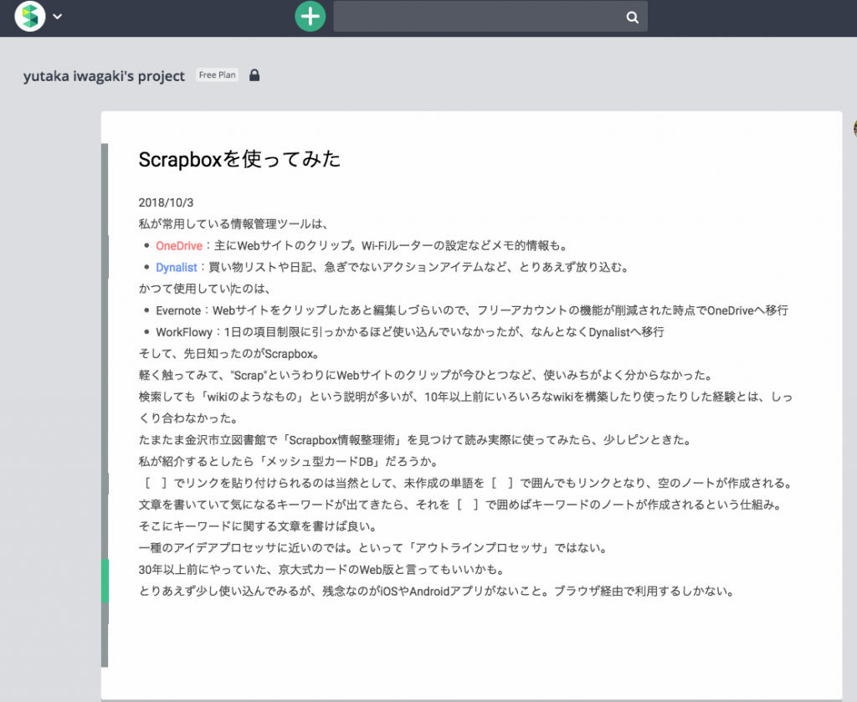Click the date line '2018/10/3'
This screenshot has width=857, height=702.
167,202
